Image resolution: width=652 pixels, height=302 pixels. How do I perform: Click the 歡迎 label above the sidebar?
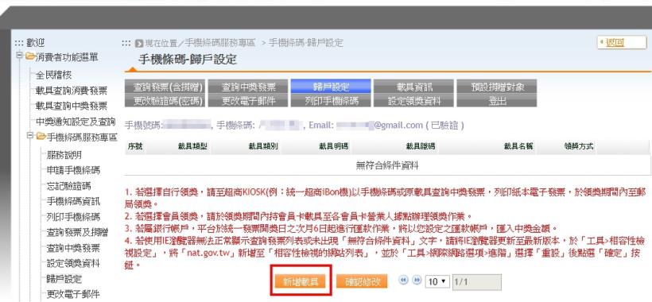click(35, 42)
